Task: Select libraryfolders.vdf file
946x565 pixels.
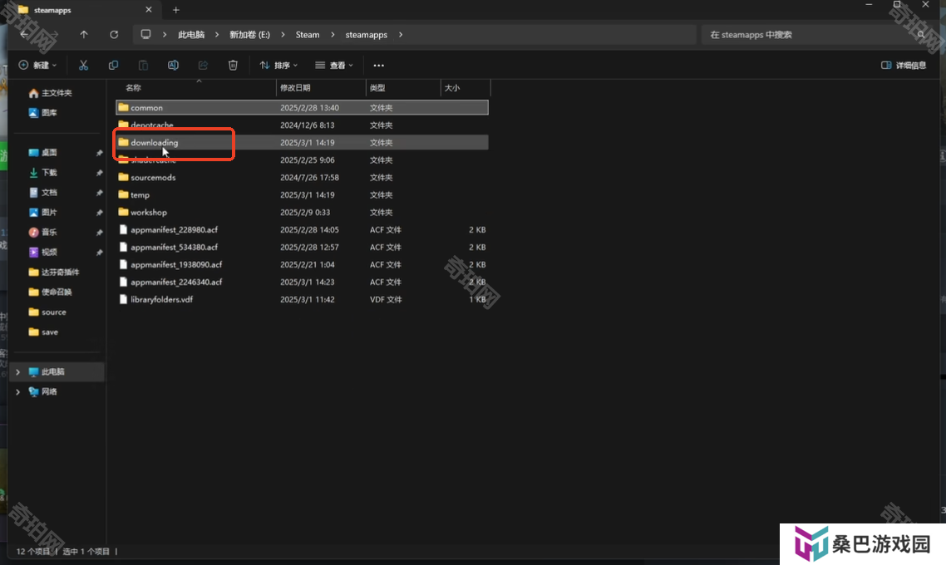Action: click(x=302, y=300)
